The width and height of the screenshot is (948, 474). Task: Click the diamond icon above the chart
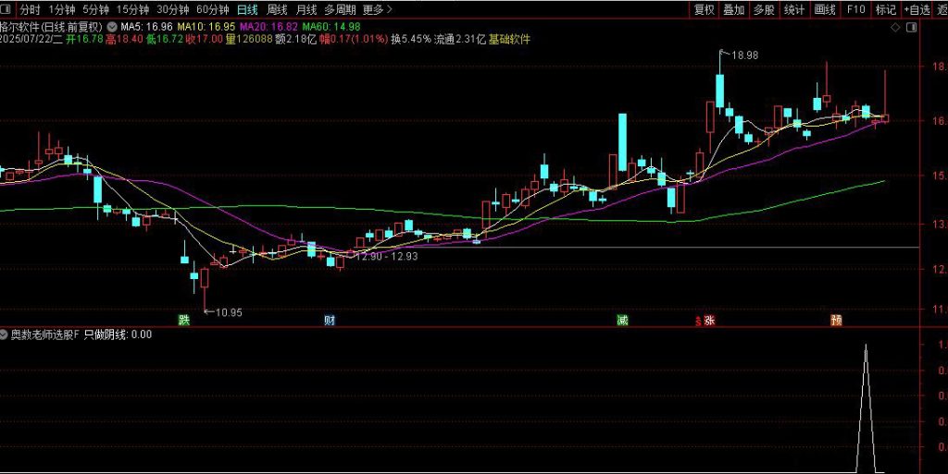[x=895, y=28]
